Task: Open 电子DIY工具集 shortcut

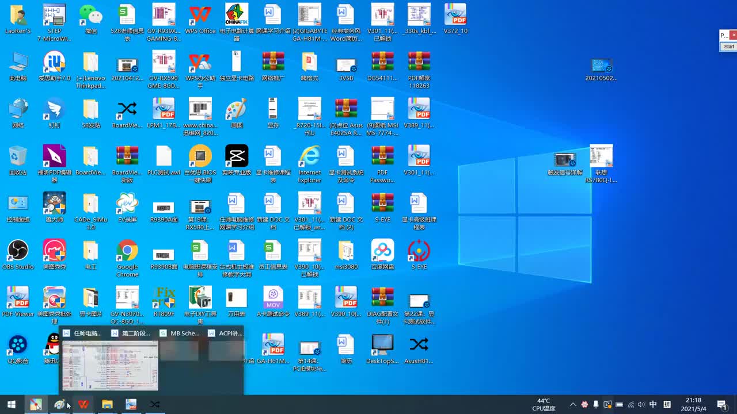Action: [x=200, y=306]
